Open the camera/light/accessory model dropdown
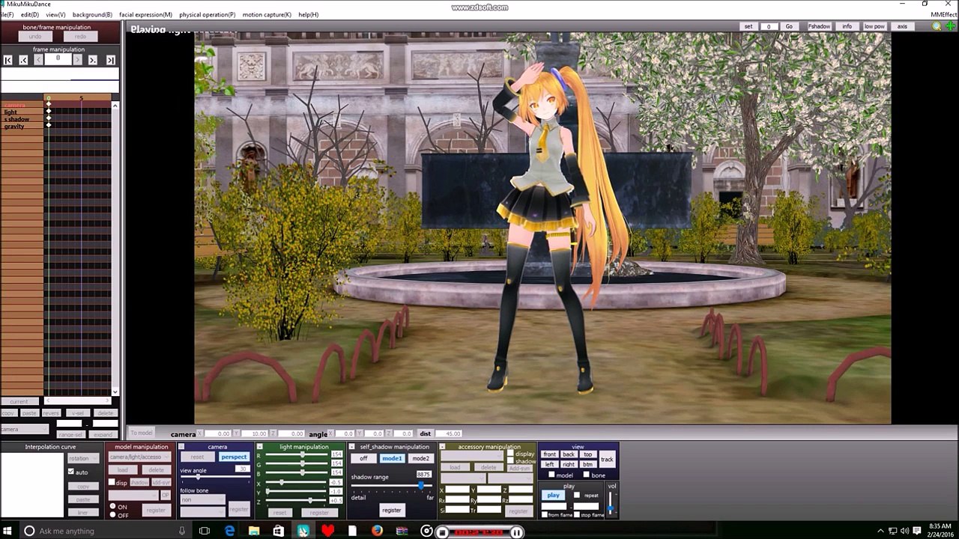 [x=140, y=457]
